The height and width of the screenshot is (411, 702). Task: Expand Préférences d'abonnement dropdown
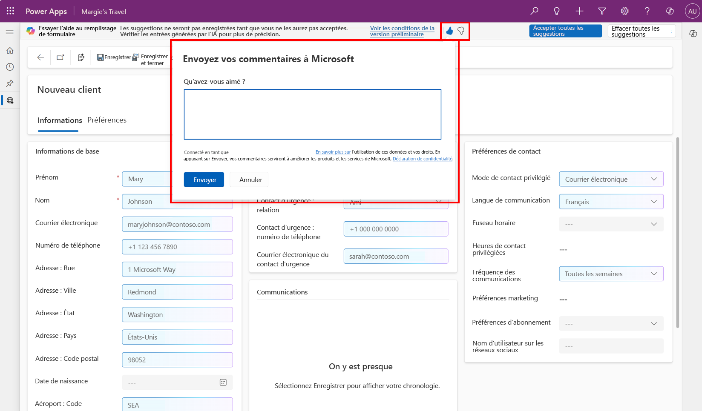click(611, 324)
